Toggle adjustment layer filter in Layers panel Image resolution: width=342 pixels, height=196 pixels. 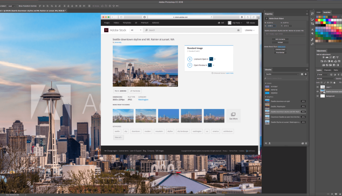pos(335,75)
